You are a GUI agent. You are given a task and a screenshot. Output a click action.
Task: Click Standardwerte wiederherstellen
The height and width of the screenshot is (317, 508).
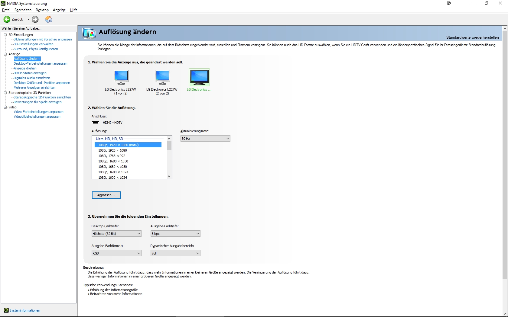pos(472,37)
